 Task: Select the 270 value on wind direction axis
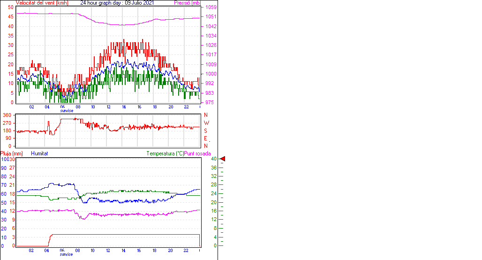click(x=7, y=123)
